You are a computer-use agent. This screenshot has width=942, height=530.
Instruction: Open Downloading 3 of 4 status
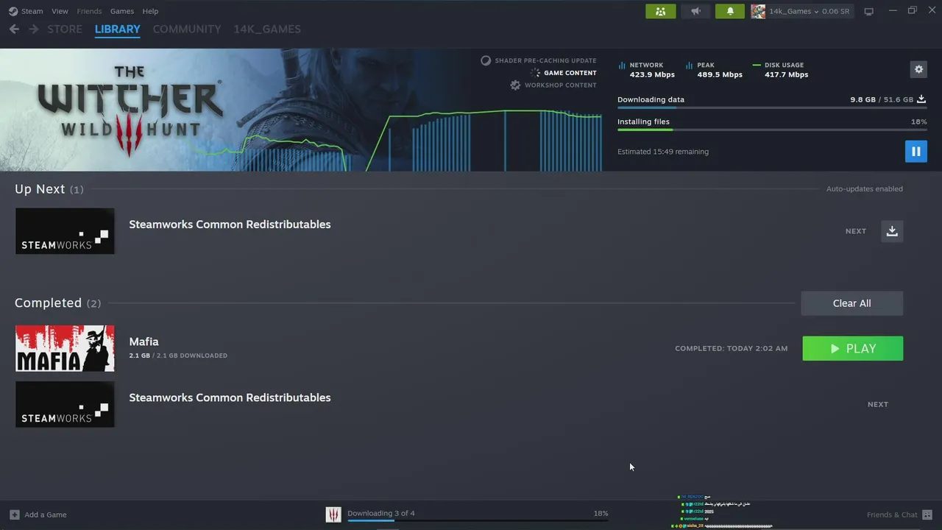click(381, 513)
